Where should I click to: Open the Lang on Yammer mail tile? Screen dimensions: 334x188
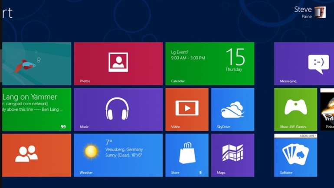pos(36,109)
